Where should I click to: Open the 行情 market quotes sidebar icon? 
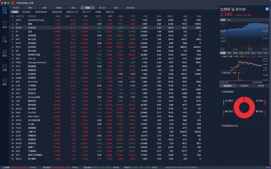point(4,10)
